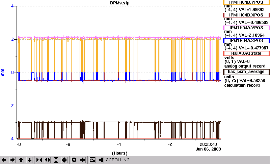The width and height of the screenshot is (270, 164).
Task: Click the circle icon in the toolbar
Action: (74, 160)
